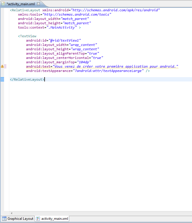Click the tools:context=".MainActivity" line

[x=49, y=27]
